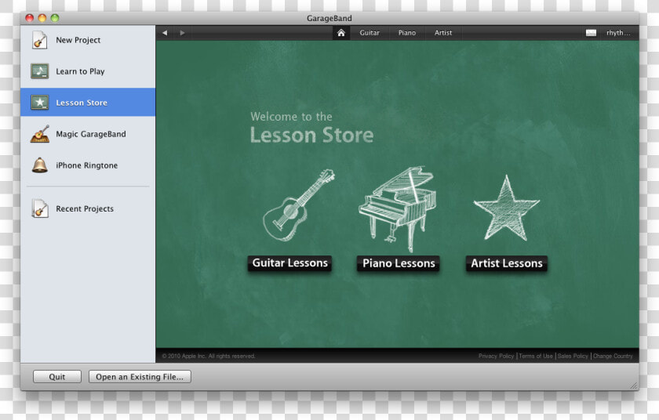Click the window resize grip corner
Screen dimensions: 659x420
tap(633, 386)
